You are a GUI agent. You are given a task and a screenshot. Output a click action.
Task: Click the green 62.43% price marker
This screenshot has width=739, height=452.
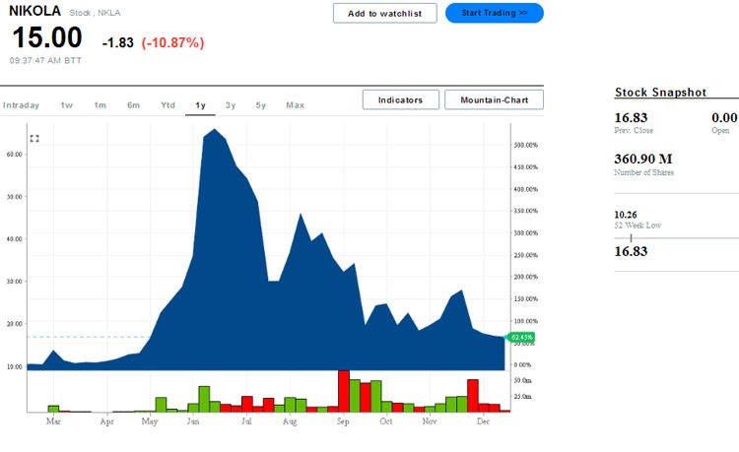pos(521,338)
